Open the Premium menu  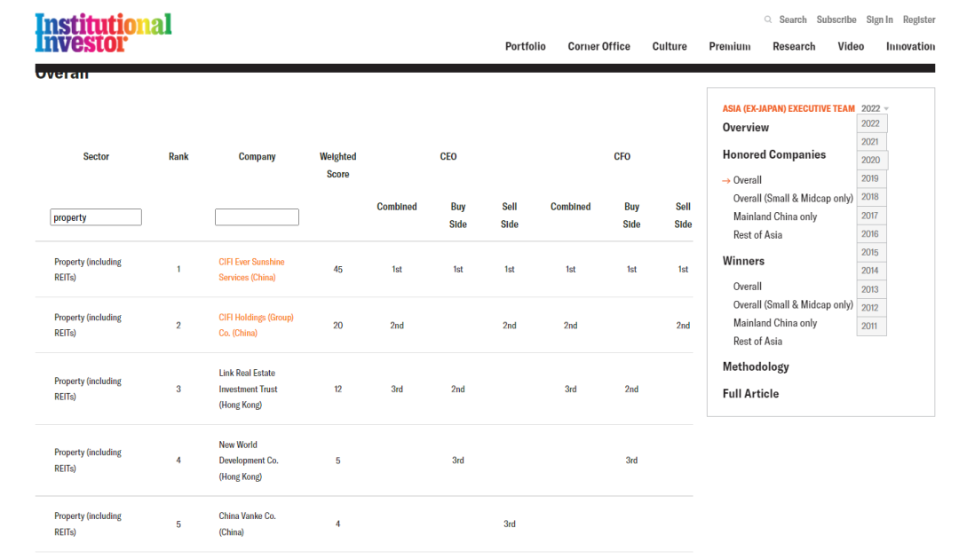[x=730, y=46]
